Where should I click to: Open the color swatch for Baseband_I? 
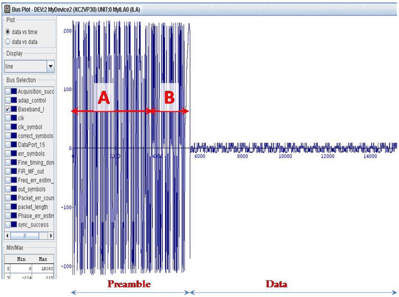pos(14,110)
